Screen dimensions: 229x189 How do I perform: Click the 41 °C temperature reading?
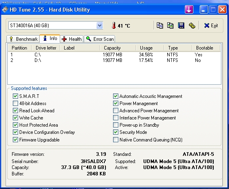124,26
